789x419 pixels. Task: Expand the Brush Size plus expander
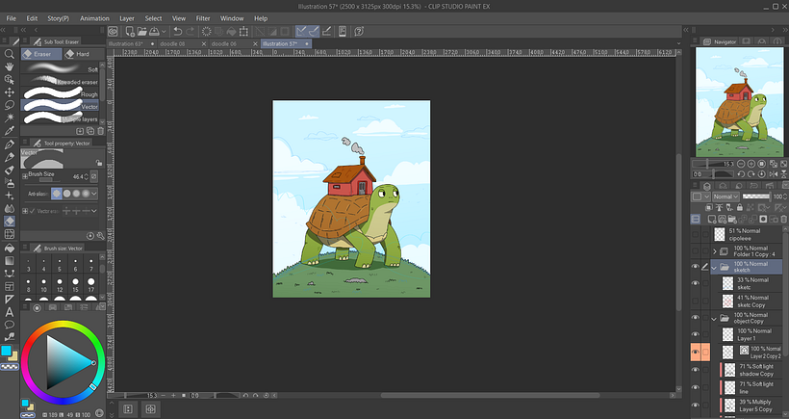click(25, 177)
